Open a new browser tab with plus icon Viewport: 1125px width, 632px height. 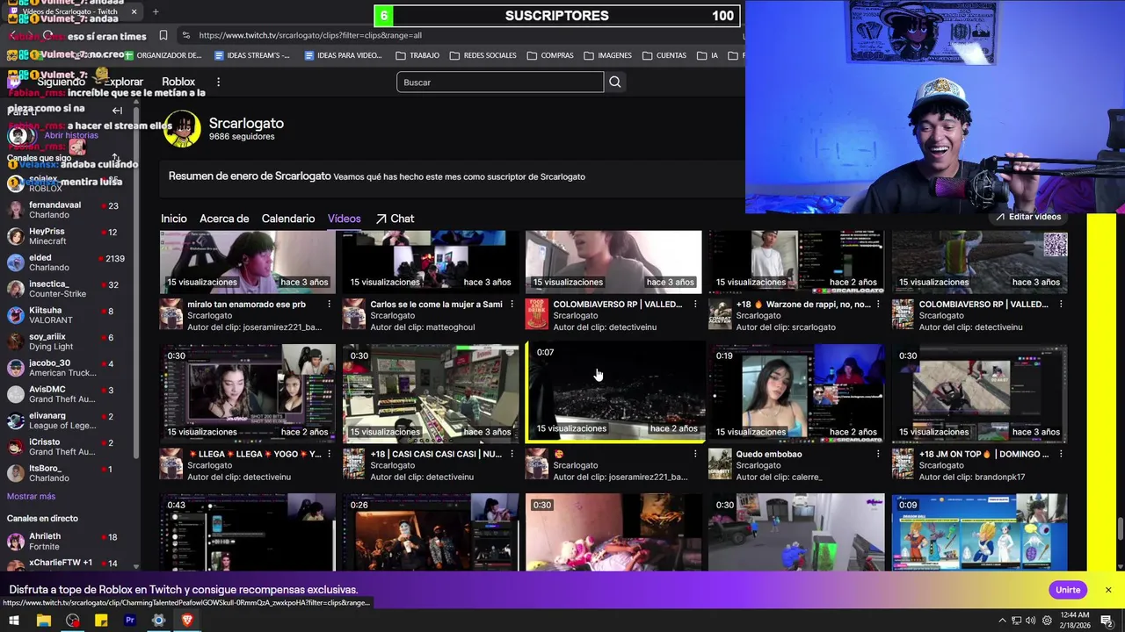pos(156,11)
